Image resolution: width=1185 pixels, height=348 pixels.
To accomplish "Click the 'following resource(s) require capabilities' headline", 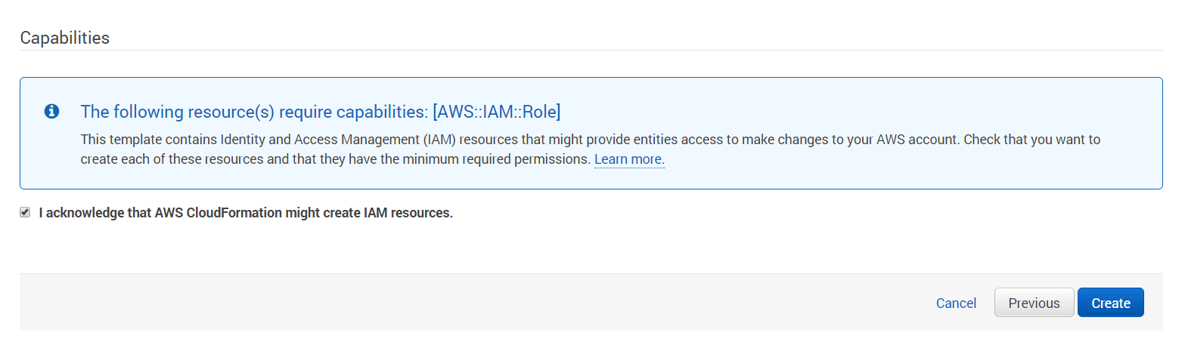I will [321, 112].
